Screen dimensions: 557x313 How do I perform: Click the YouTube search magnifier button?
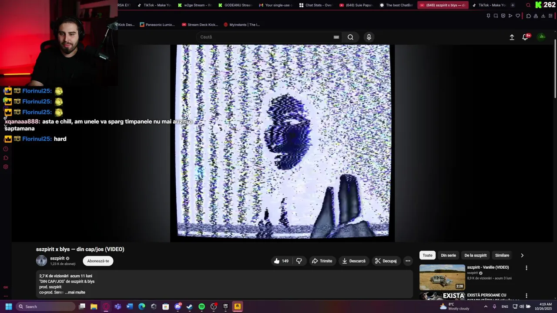pyautogui.click(x=350, y=37)
